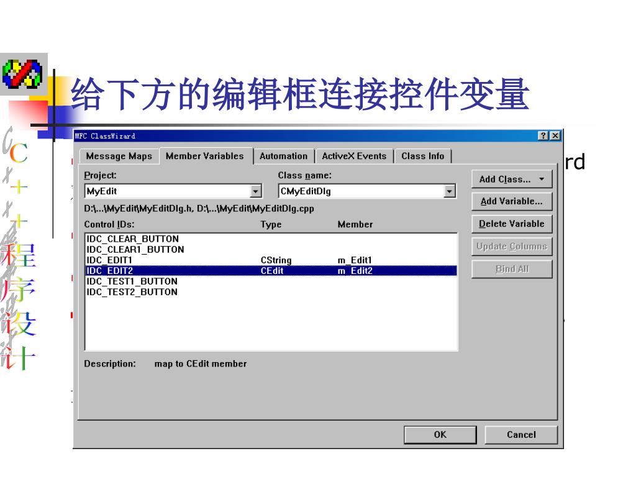
Task: Click the MyEdit project combo box
Action: tap(173, 191)
